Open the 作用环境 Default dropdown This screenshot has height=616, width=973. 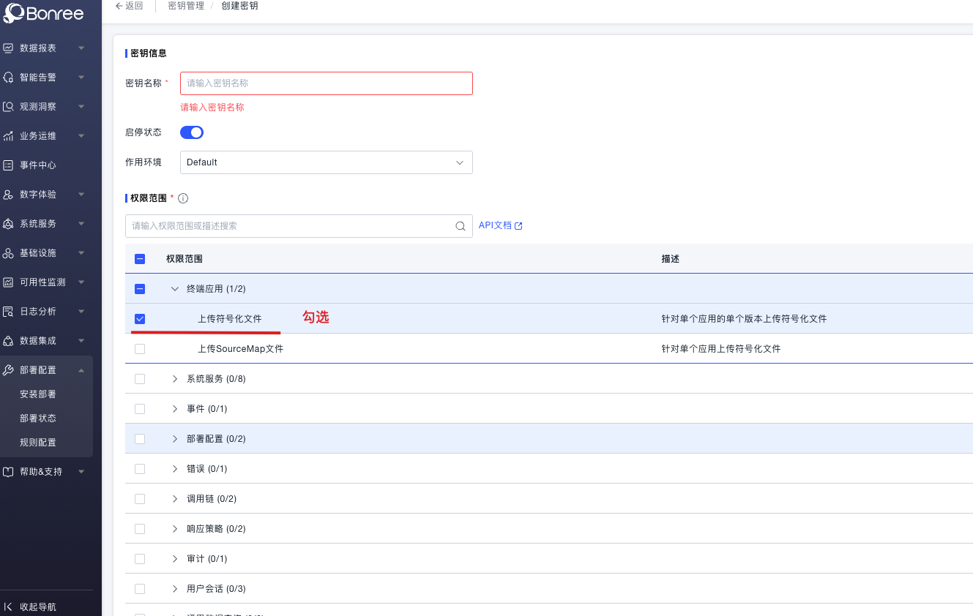point(326,162)
